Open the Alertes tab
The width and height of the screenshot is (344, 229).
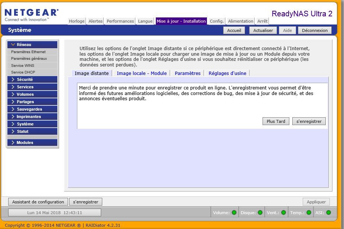pos(96,21)
